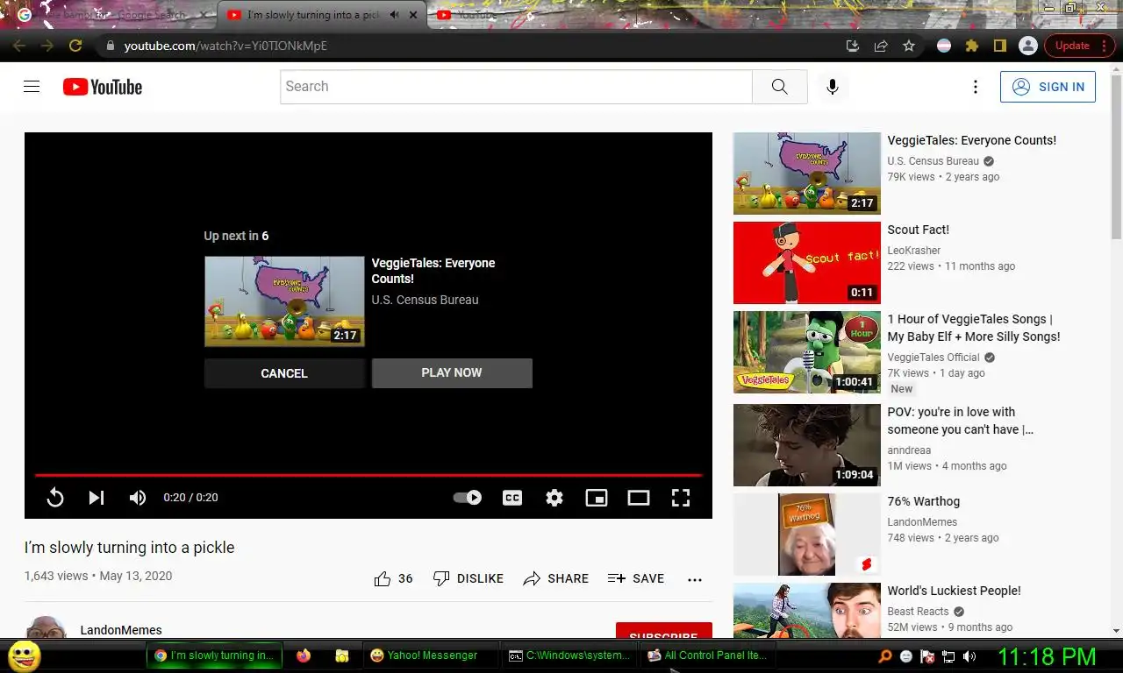The width and height of the screenshot is (1123, 673).
Task: Mute the player volume speaker icon
Action: pyautogui.click(x=138, y=498)
